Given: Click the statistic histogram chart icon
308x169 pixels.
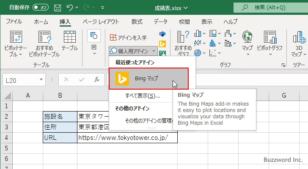Looking at the screenshot, I should pos(213,43).
